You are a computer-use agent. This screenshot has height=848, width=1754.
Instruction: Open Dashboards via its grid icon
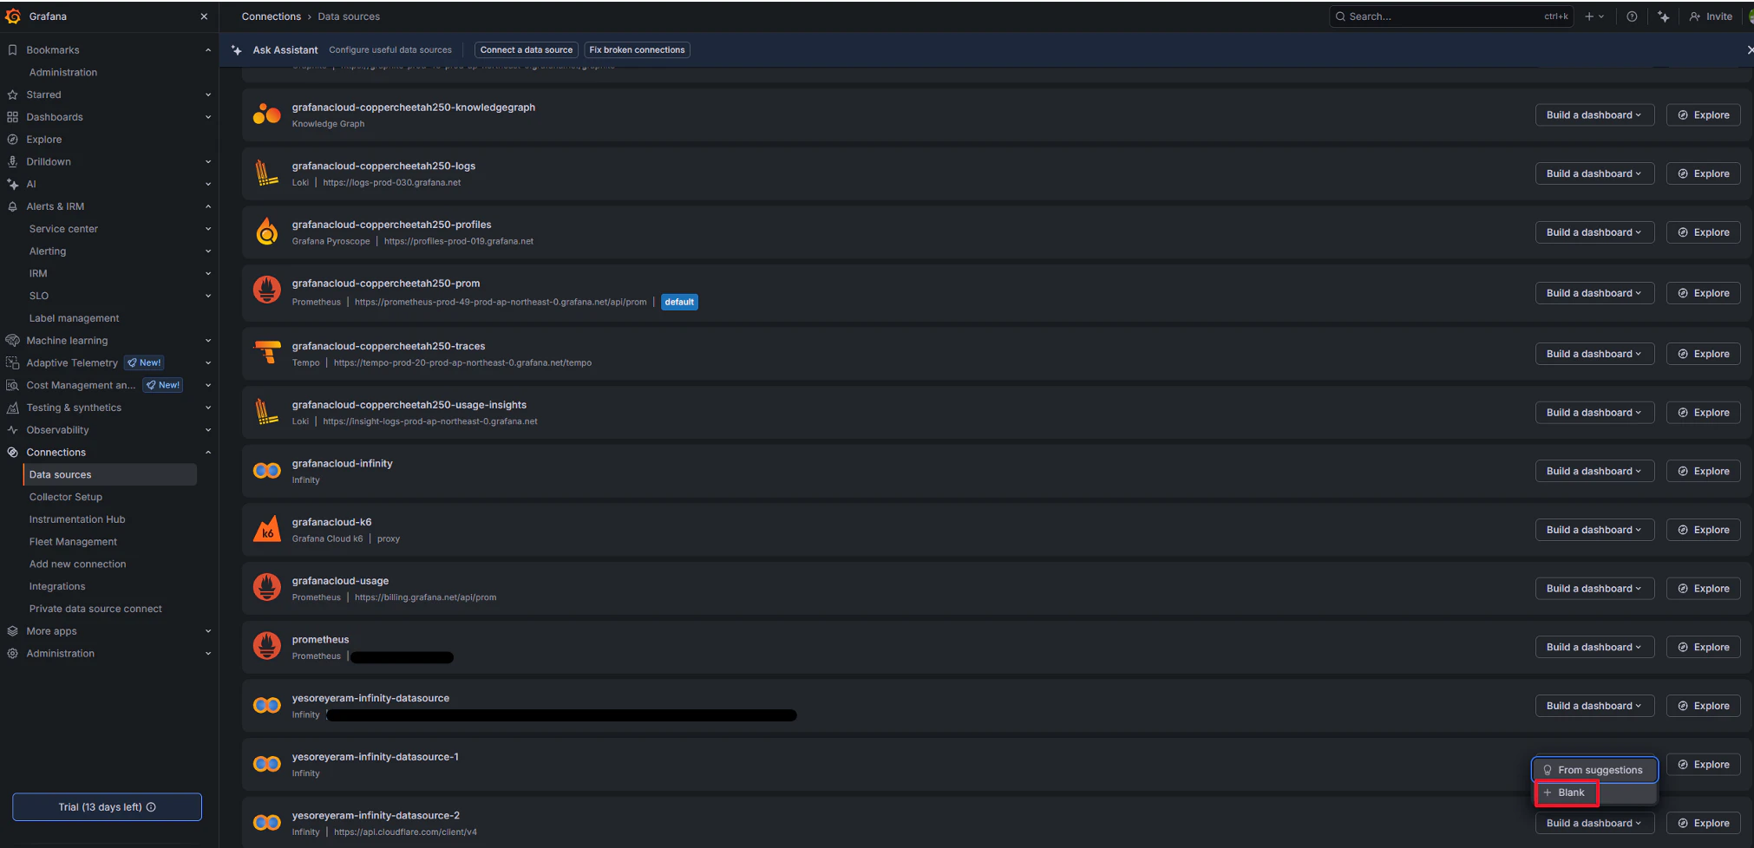[12, 117]
